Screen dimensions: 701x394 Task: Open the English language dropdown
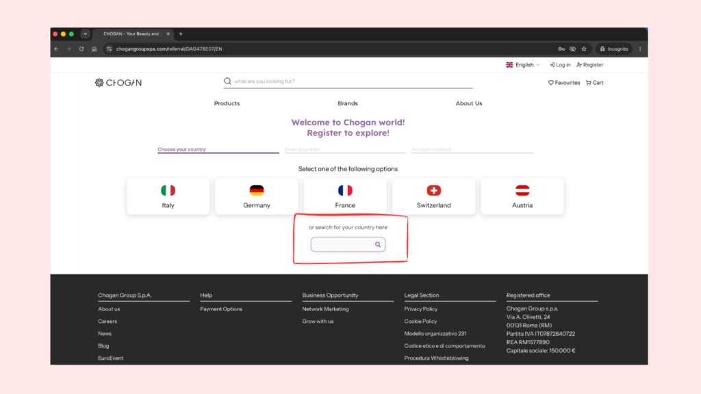click(x=522, y=65)
